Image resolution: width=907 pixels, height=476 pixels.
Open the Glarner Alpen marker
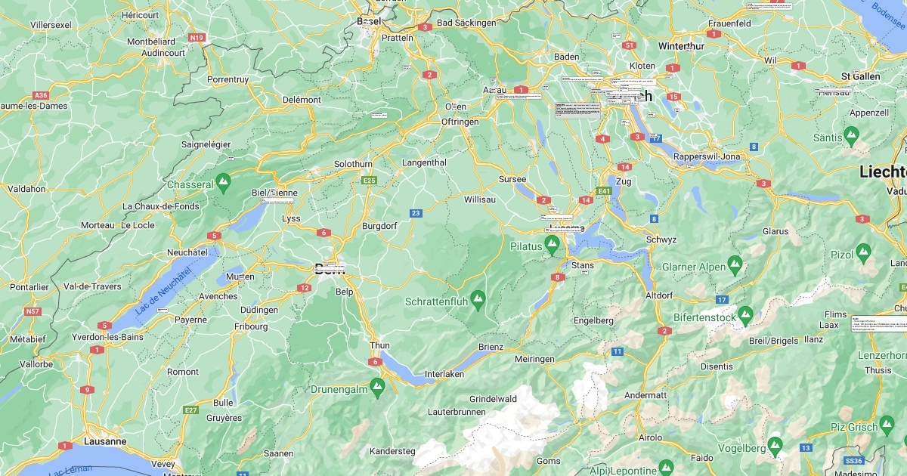[x=735, y=265]
